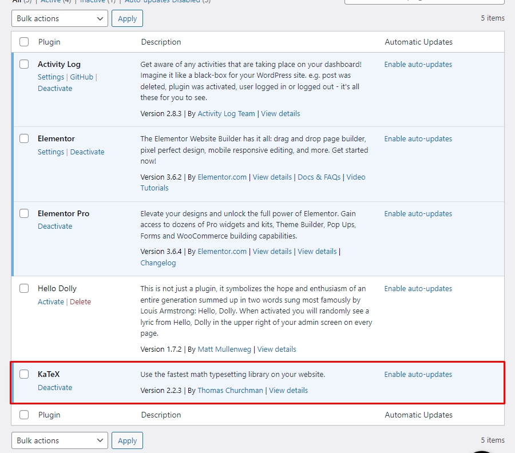Click the Activity Log plugin name
Image resolution: width=515 pixels, height=453 pixels.
coord(59,64)
